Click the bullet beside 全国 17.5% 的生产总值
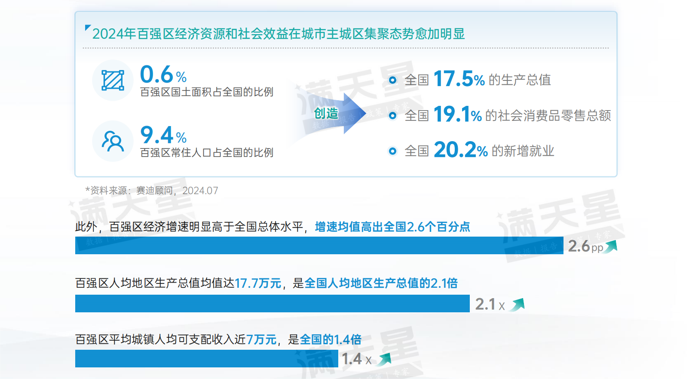692x379 pixels. point(392,80)
